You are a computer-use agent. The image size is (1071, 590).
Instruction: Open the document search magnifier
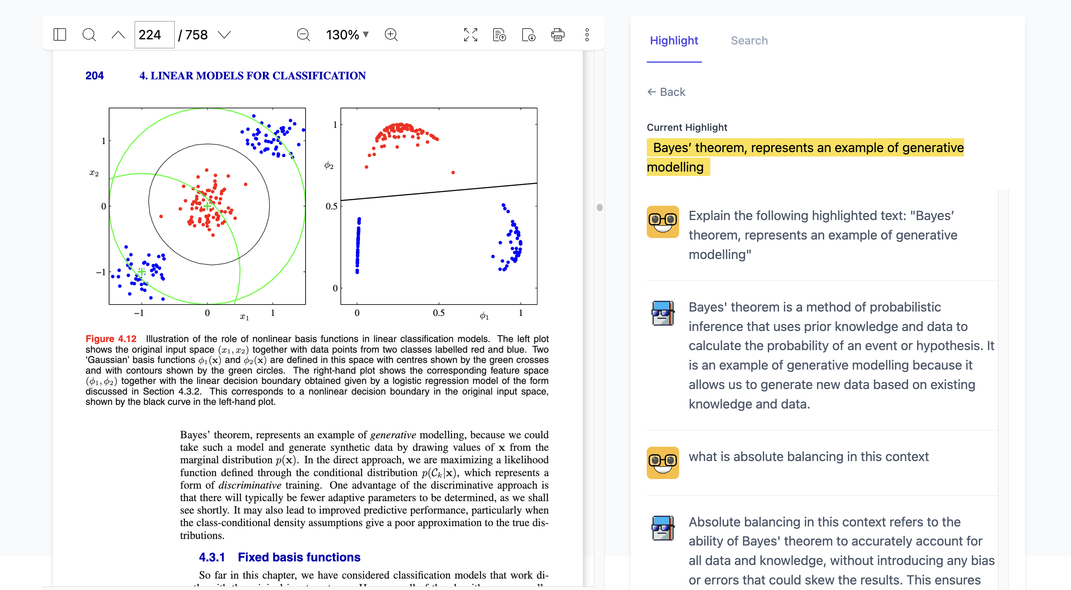pyautogui.click(x=89, y=35)
